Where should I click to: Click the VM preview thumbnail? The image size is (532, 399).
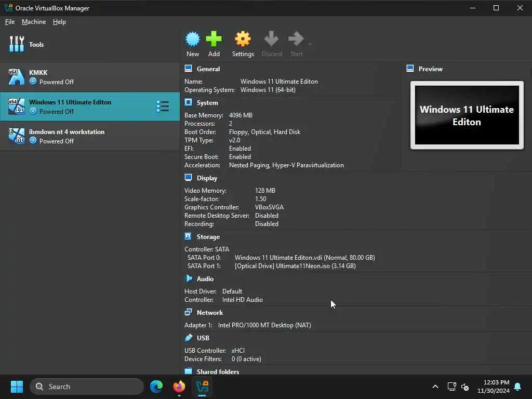(467, 115)
